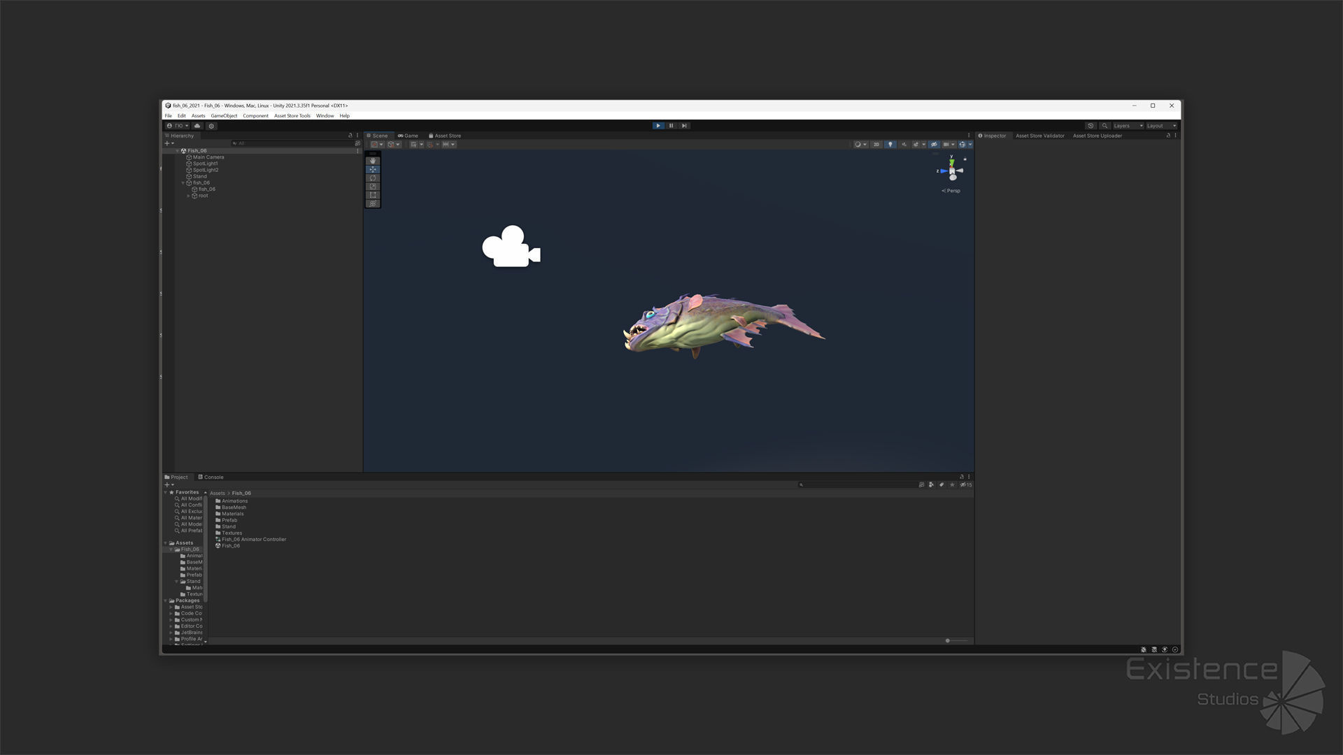Select the camera gizmo in Scene view

(x=511, y=247)
